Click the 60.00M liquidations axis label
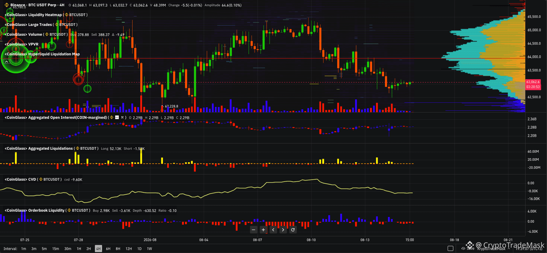The height and width of the screenshot is (253, 547). coord(533,152)
